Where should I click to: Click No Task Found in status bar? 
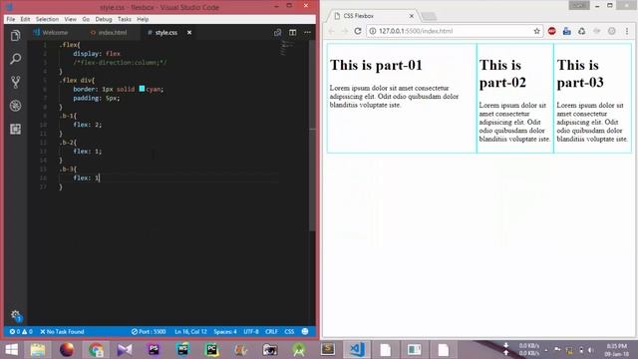click(x=62, y=331)
